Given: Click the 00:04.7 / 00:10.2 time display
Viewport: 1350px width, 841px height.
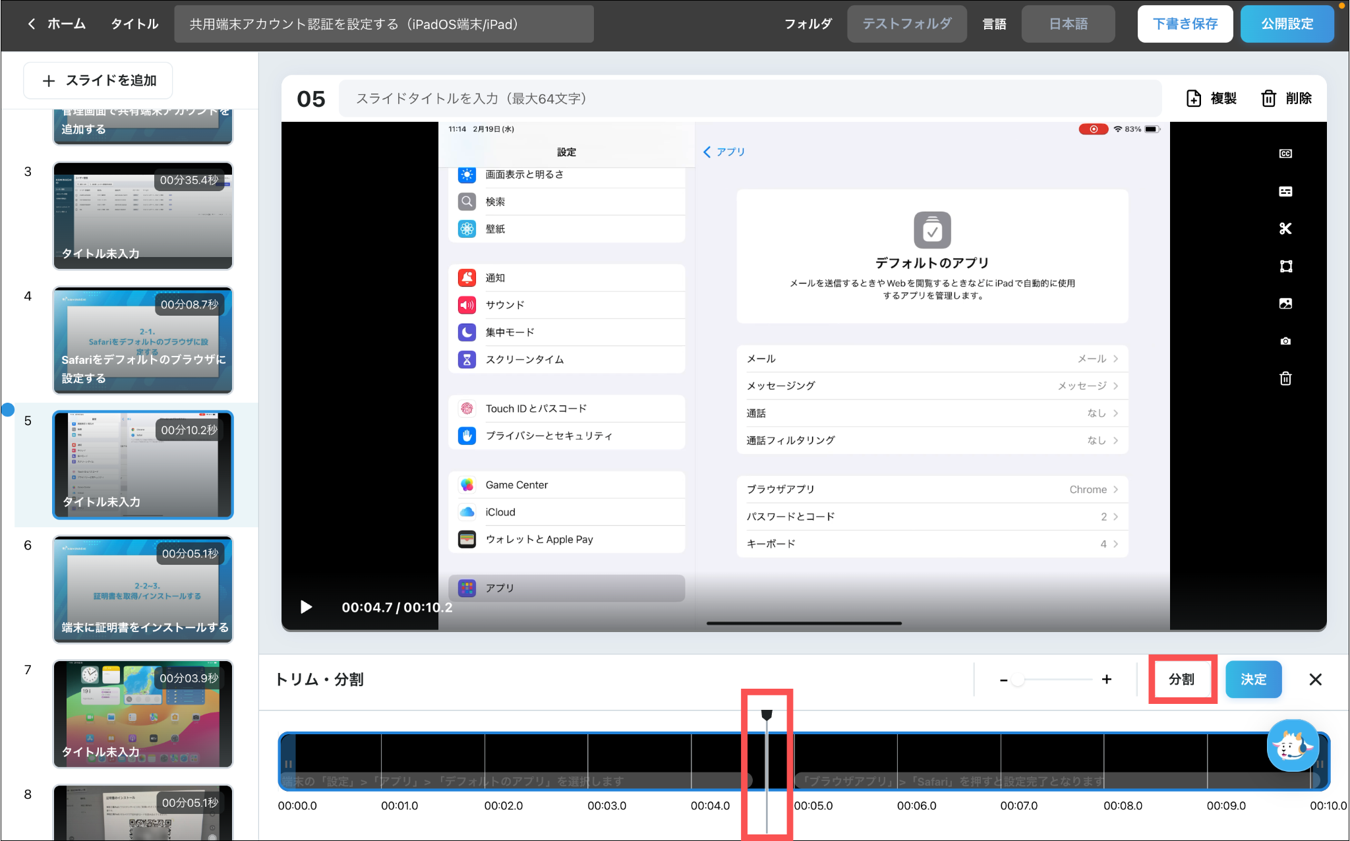Looking at the screenshot, I should tap(397, 608).
